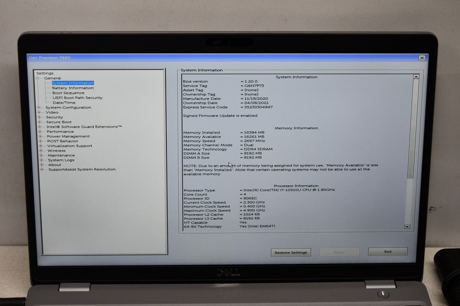The image size is (460, 306).
Task: Click Memory Installed value 16384 MB
Action: coord(254,133)
